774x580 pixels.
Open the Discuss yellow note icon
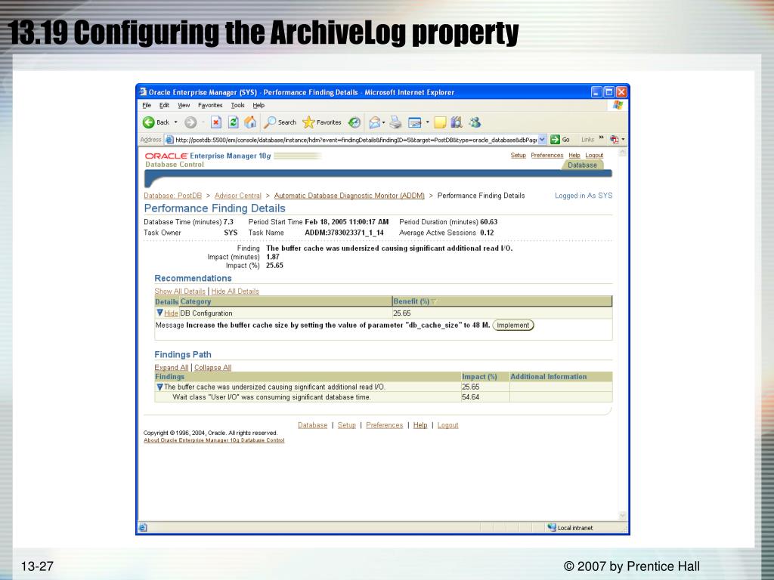(x=440, y=122)
